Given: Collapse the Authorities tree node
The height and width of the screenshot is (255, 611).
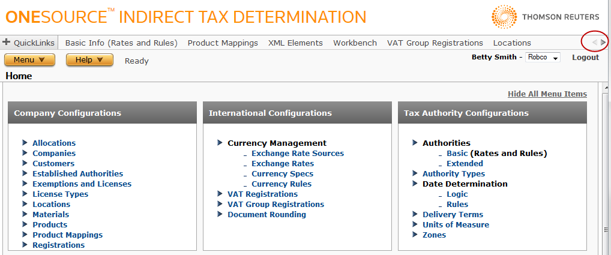Looking at the screenshot, I should (415, 143).
